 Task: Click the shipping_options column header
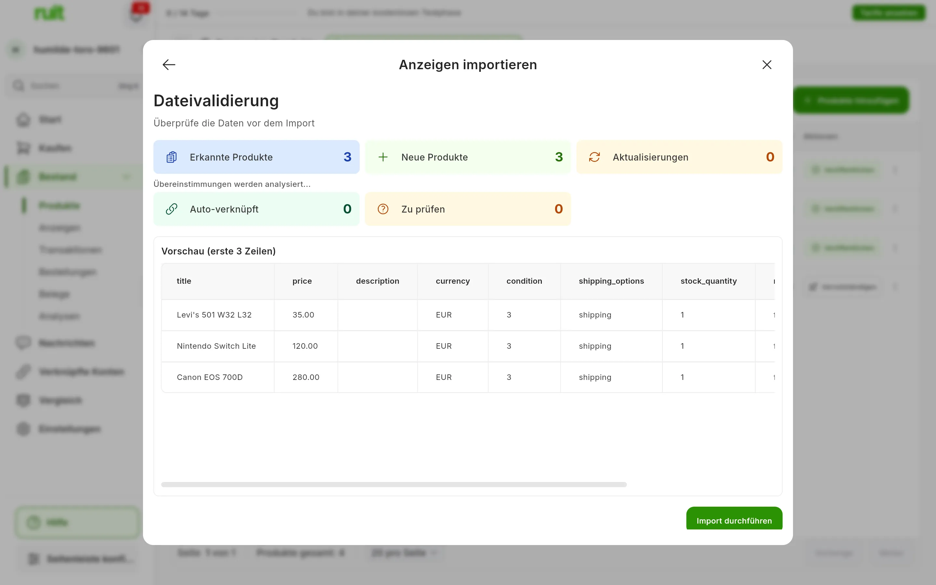pyautogui.click(x=611, y=281)
